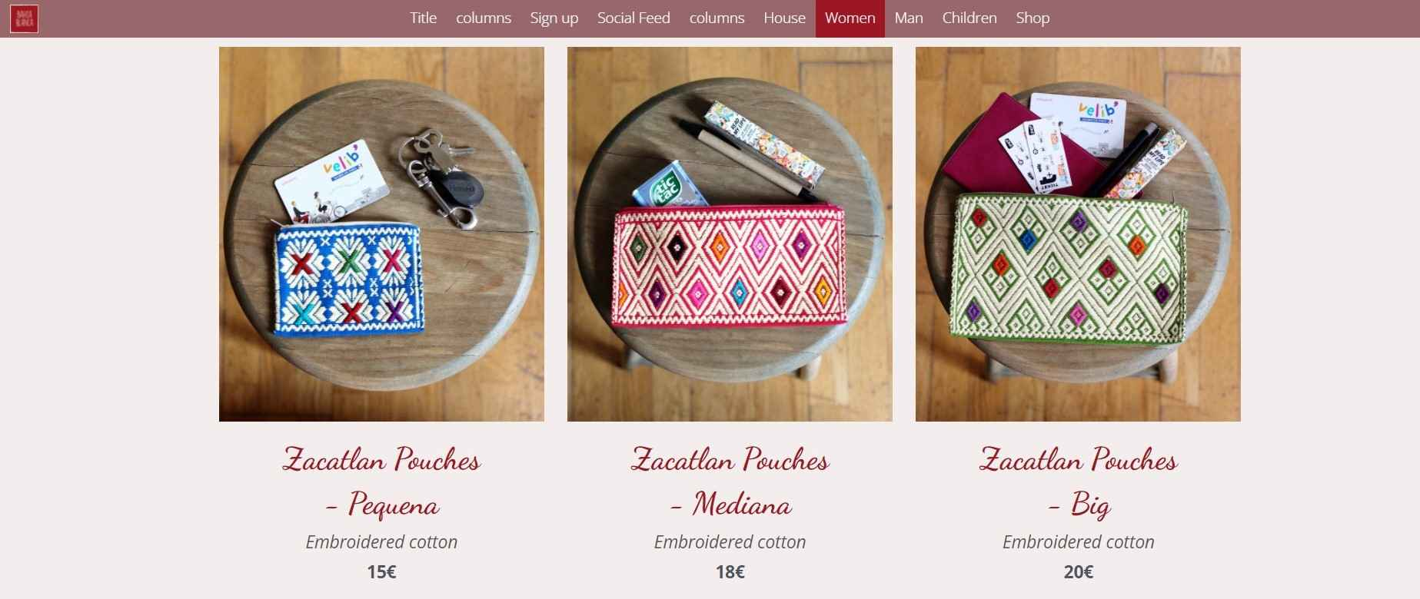Viewport: 1420px width, 599px height.
Task: Select the House menu item
Action: click(784, 18)
